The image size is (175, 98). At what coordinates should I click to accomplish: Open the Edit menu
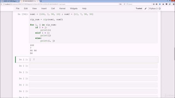(26, 8)
